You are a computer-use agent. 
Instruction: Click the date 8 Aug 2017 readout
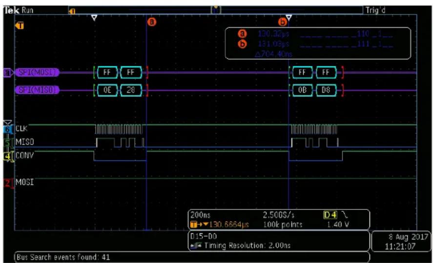(408, 237)
